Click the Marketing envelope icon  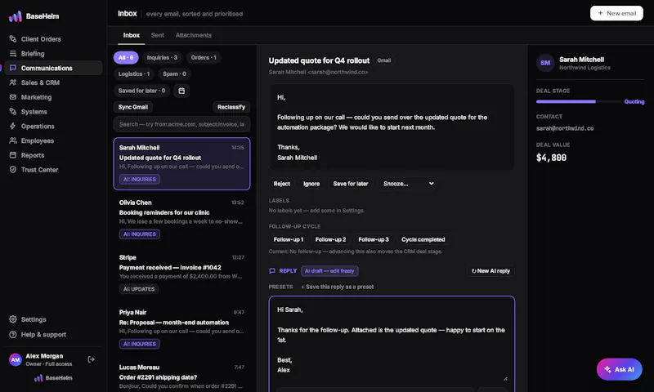13,97
